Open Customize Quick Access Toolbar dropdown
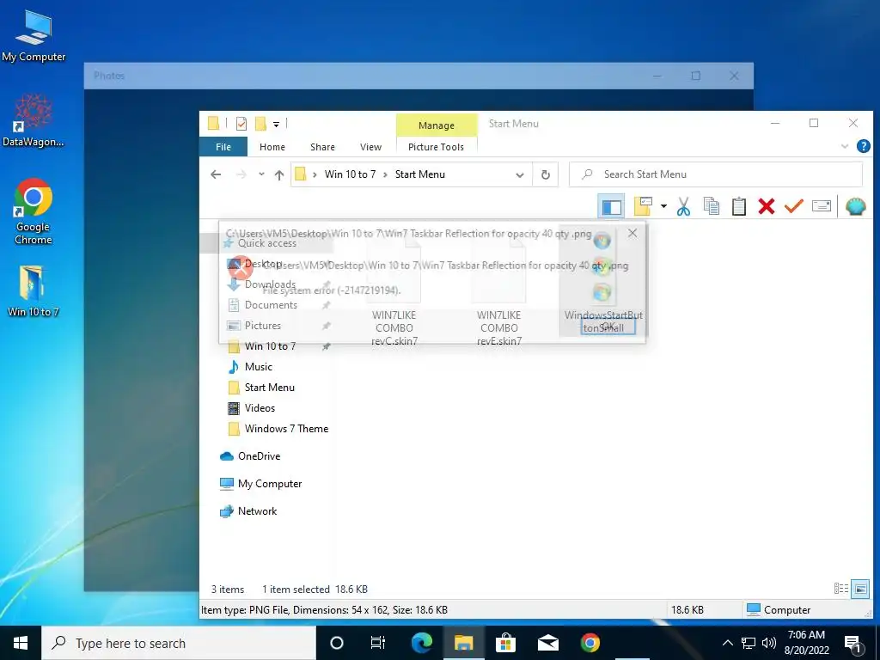The image size is (880, 660). (276, 124)
